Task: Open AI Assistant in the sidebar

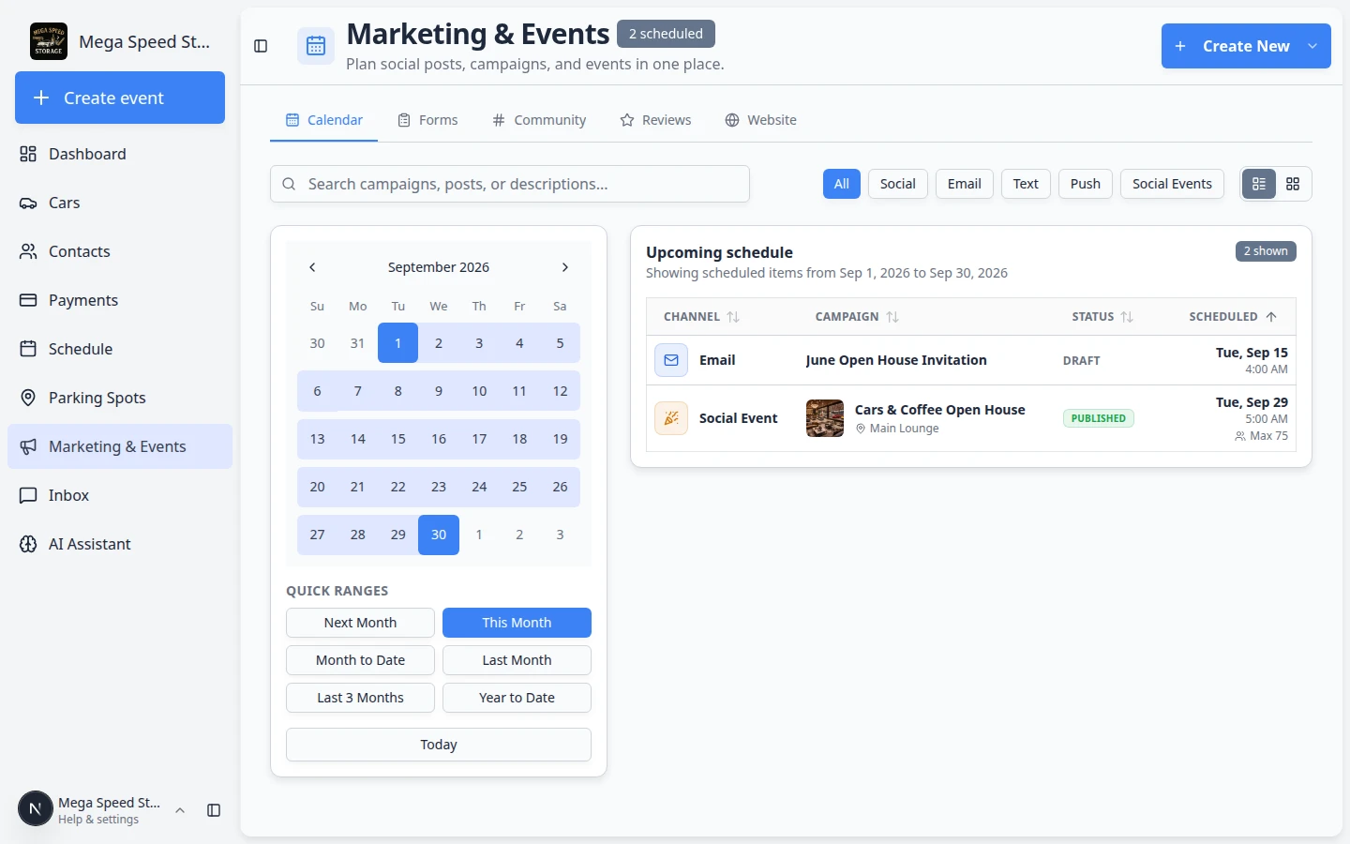Action: (120, 544)
